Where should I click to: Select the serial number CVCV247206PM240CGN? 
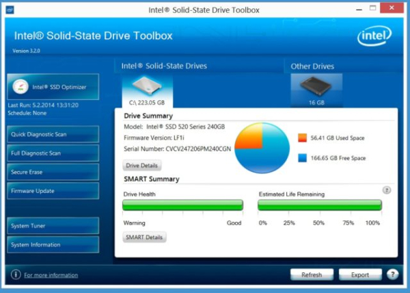click(198, 149)
